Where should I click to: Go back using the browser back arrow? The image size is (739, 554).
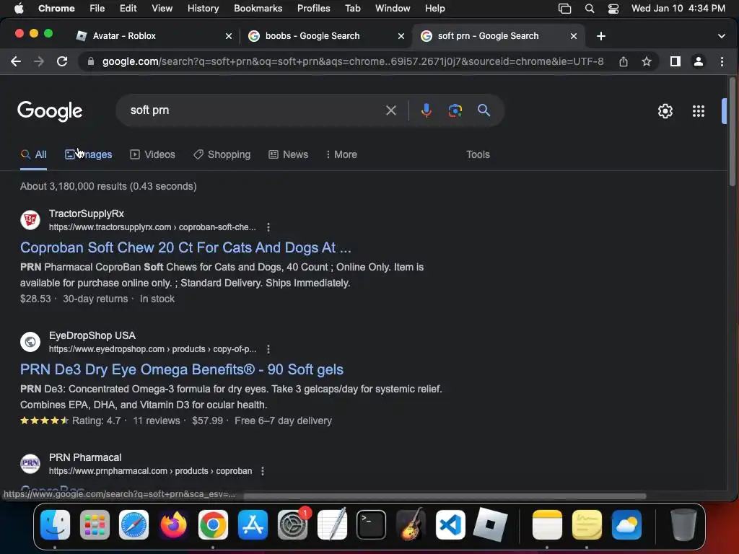[x=16, y=61]
